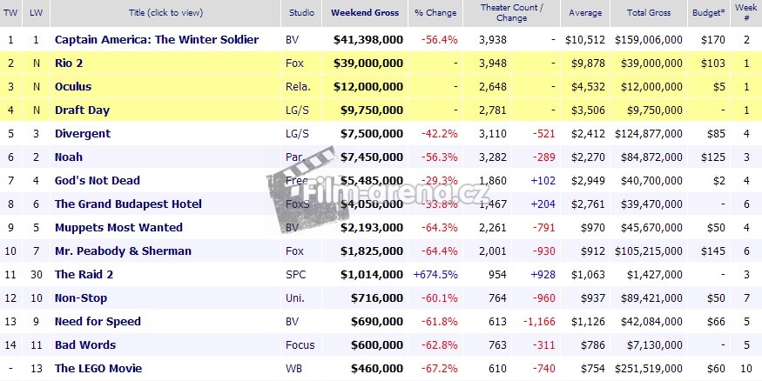Screen dimensions: 762x381
Task: Select the Divergent title link
Action: point(82,134)
